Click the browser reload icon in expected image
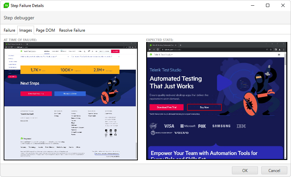This screenshot has width=291, height=177. click(x=158, y=50)
